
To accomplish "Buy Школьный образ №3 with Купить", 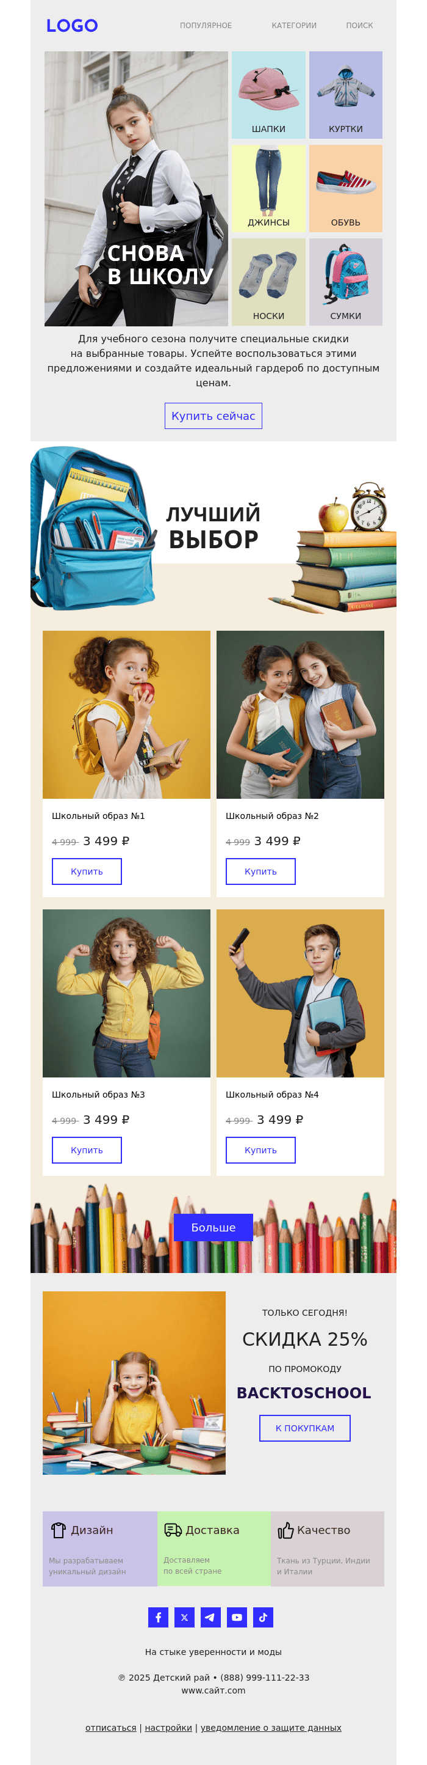I will tap(87, 1150).
